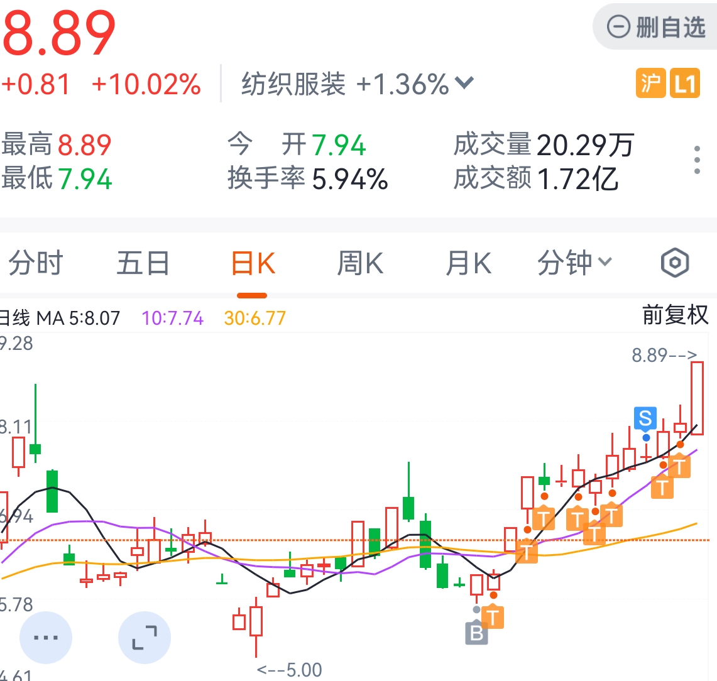Click the purple MA 10:7.74 label

[172, 318]
